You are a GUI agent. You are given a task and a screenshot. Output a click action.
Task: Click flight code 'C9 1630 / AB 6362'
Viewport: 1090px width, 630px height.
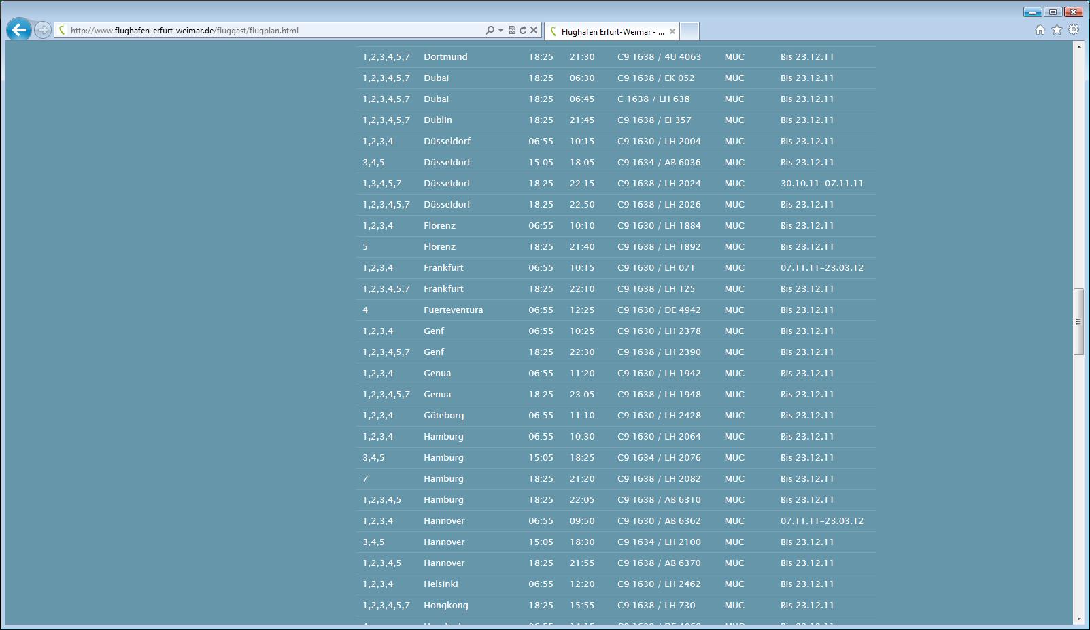click(659, 521)
